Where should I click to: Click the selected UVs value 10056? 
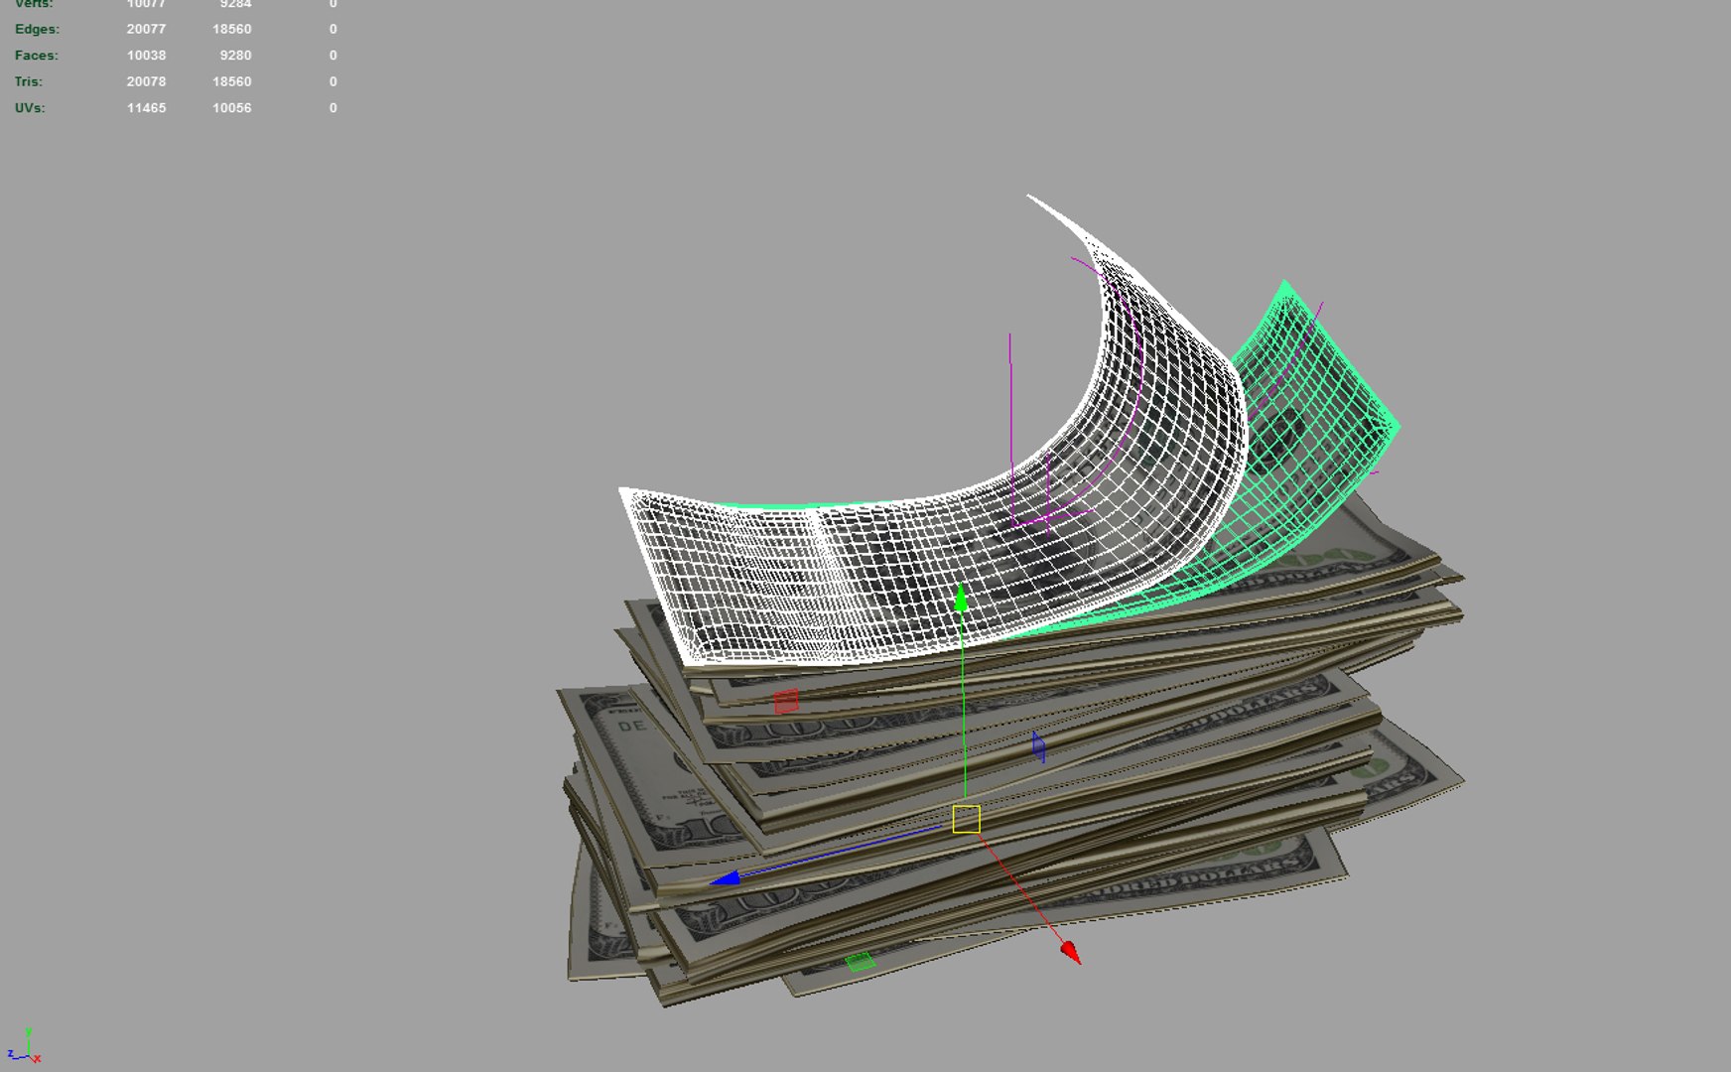click(231, 107)
